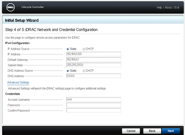Screen dimensions: 185x135
Task: Click the Lifecycle Controller title text
Action: coord(33,7)
